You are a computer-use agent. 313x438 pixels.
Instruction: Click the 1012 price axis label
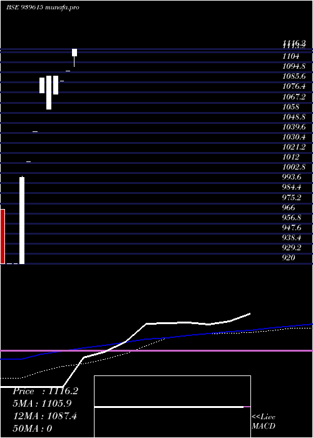[290, 157]
